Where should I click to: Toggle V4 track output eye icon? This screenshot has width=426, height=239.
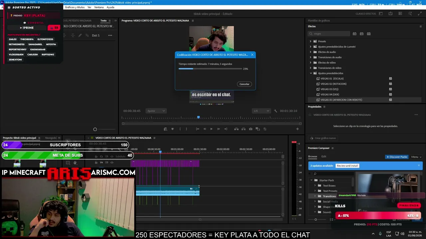(x=112, y=162)
